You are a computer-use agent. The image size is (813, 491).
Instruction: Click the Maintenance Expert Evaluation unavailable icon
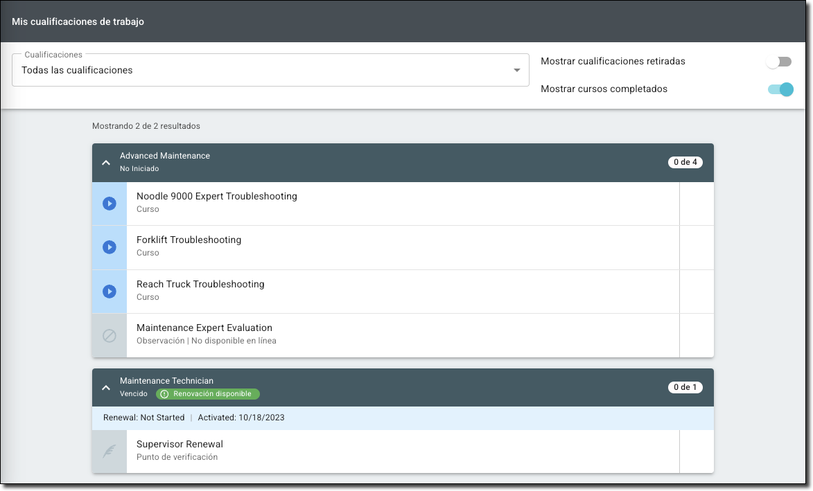(x=109, y=336)
